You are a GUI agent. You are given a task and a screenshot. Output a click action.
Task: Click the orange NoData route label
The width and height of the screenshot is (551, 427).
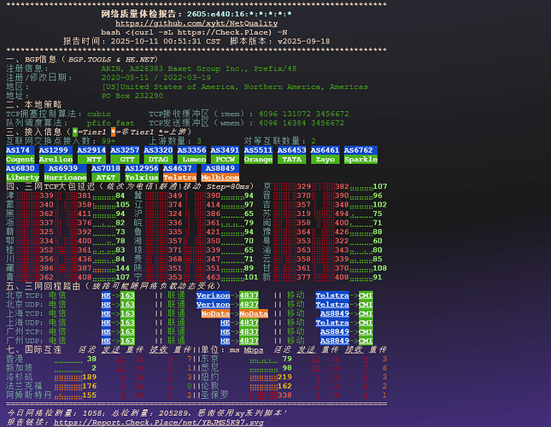(x=214, y=313)
